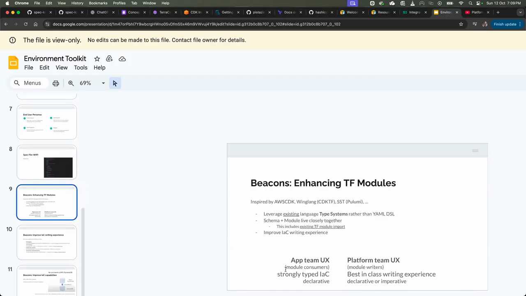Select slide 8 Spec File thumbnail

click(47, 162)
